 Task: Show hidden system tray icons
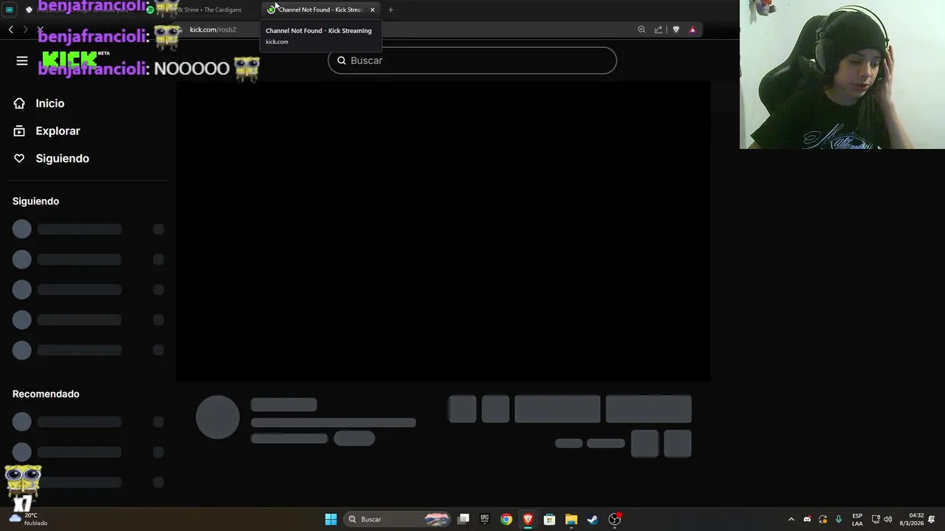[791, 519]
